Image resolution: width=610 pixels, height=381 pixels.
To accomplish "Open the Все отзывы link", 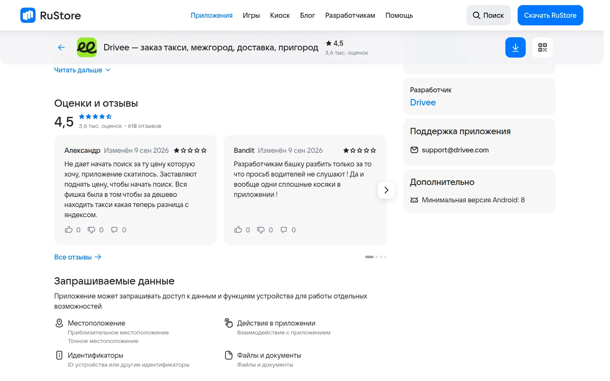I will pyautogui.click(x=78, y=257).
